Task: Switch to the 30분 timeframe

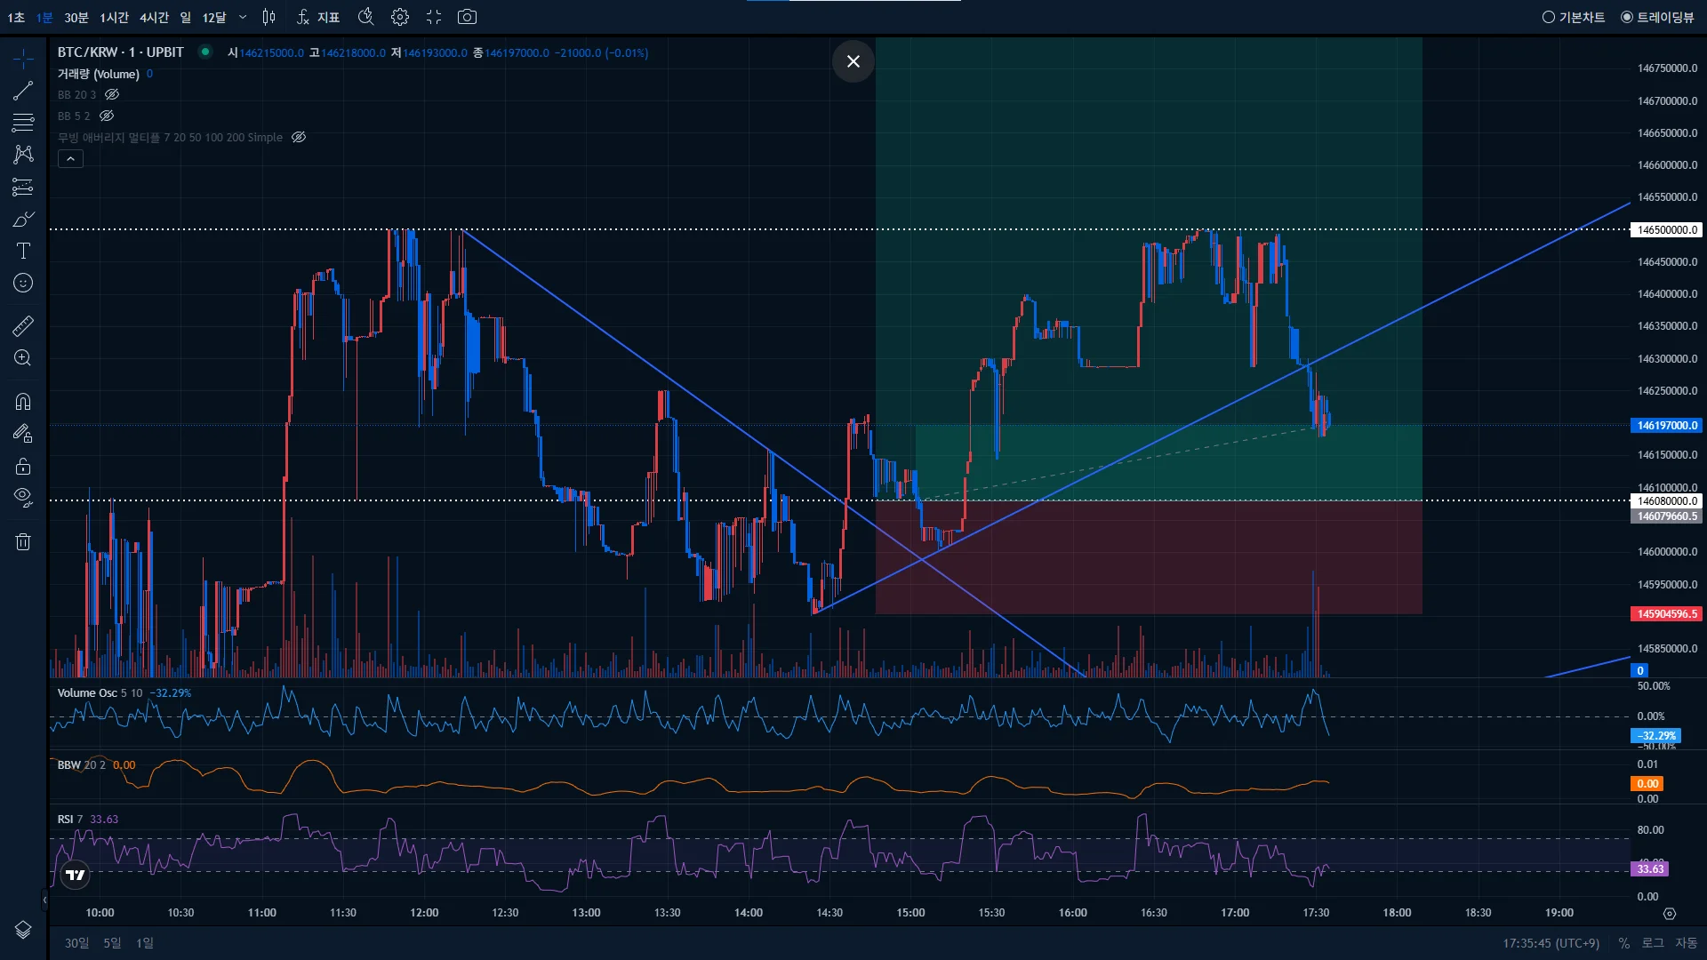Action: point(76,17)
